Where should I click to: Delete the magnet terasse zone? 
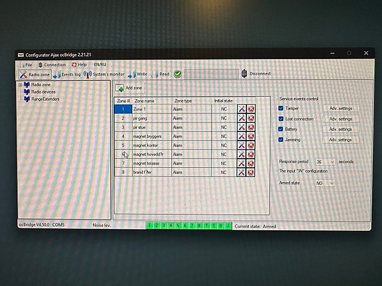pos(251,163)
